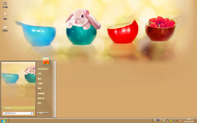This screenshot has height=123, width=197.
Task: Expand the 管理工具 submenu arrow
Action: tap(53, 98)
